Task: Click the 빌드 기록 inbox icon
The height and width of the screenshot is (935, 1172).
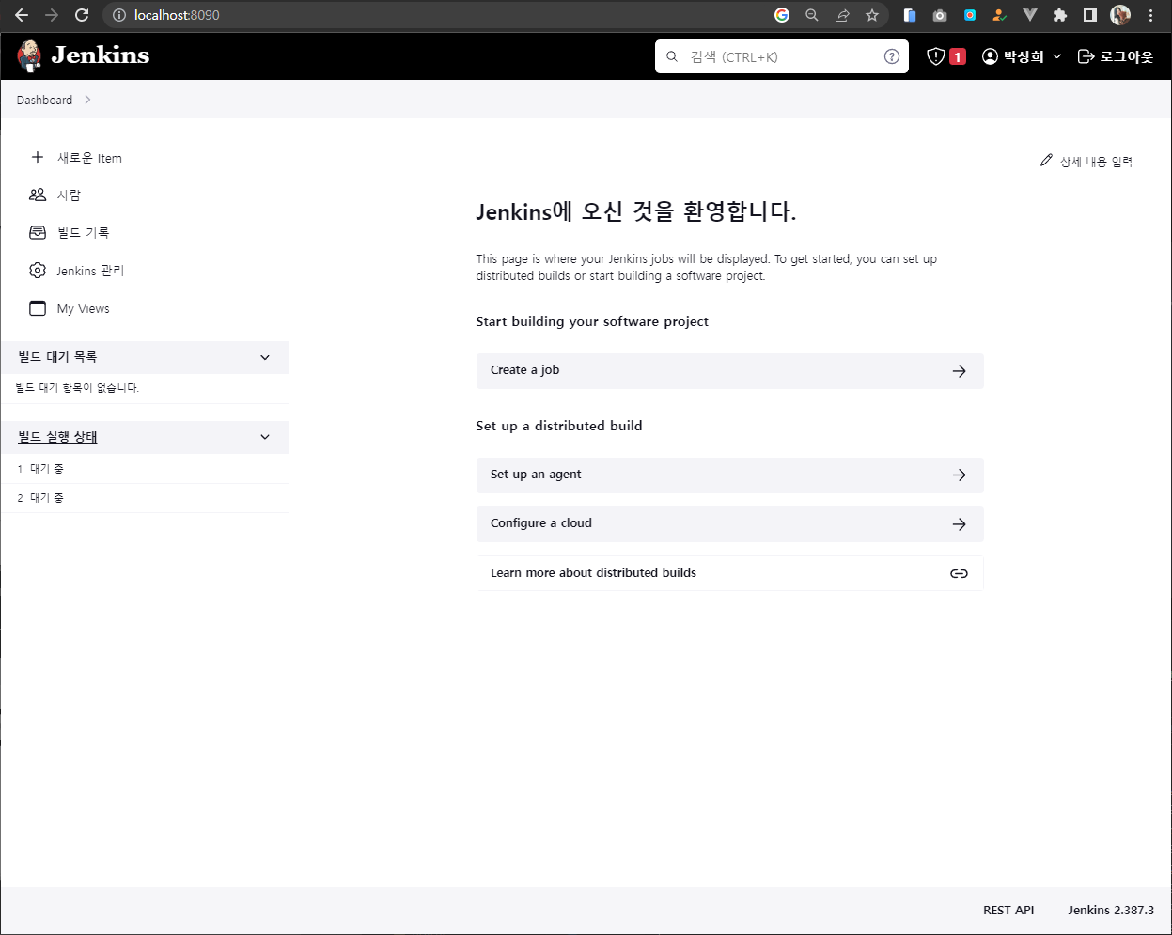Action: 38,232
